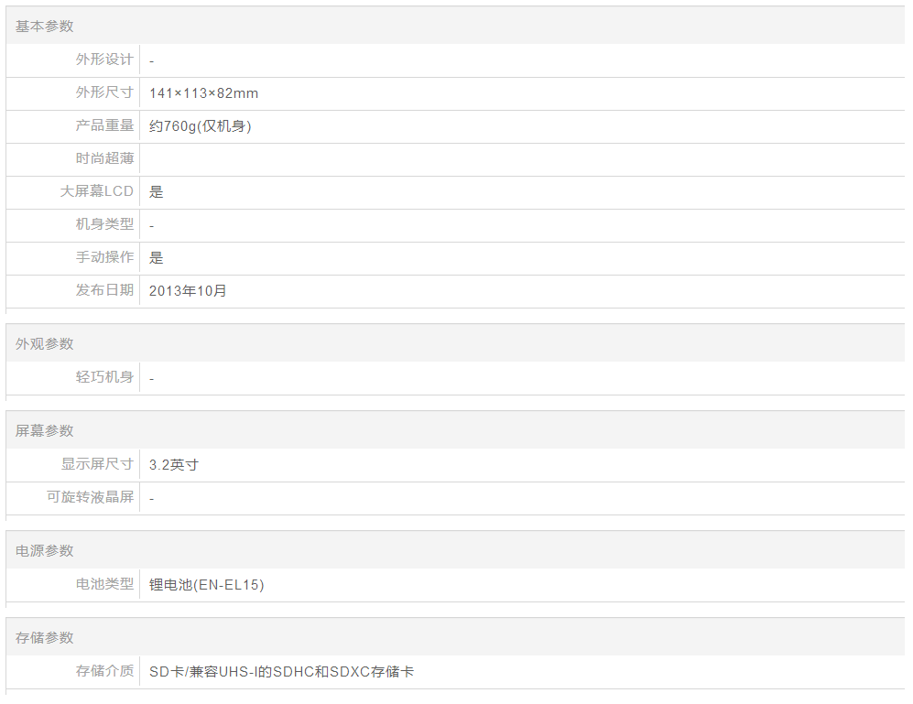
Task: Select the 大屏幕LCD label
Action: 97,191
